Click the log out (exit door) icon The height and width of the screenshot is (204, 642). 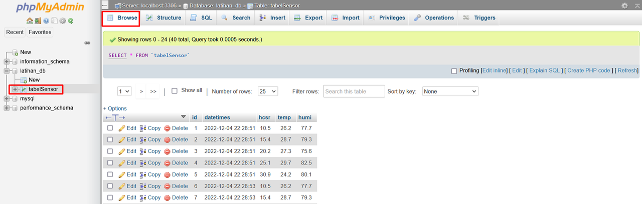(x=38, y=21)
